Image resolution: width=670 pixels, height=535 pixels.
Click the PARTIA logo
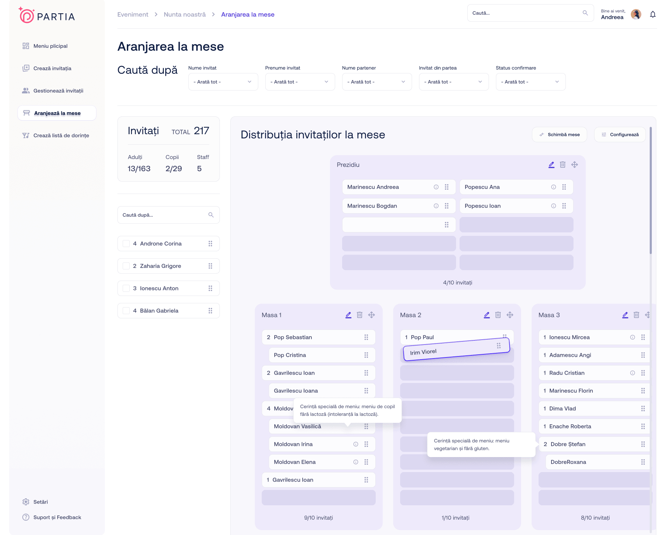pyautogui.click(x=46, y=15)
